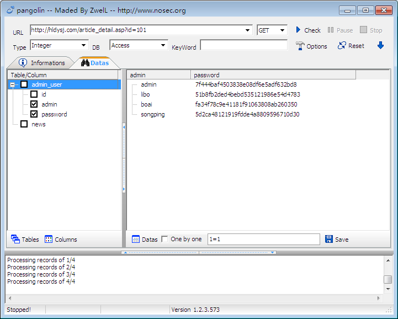
Task: Click the binoculars icon on Datas tab
Action: (85, 63)
